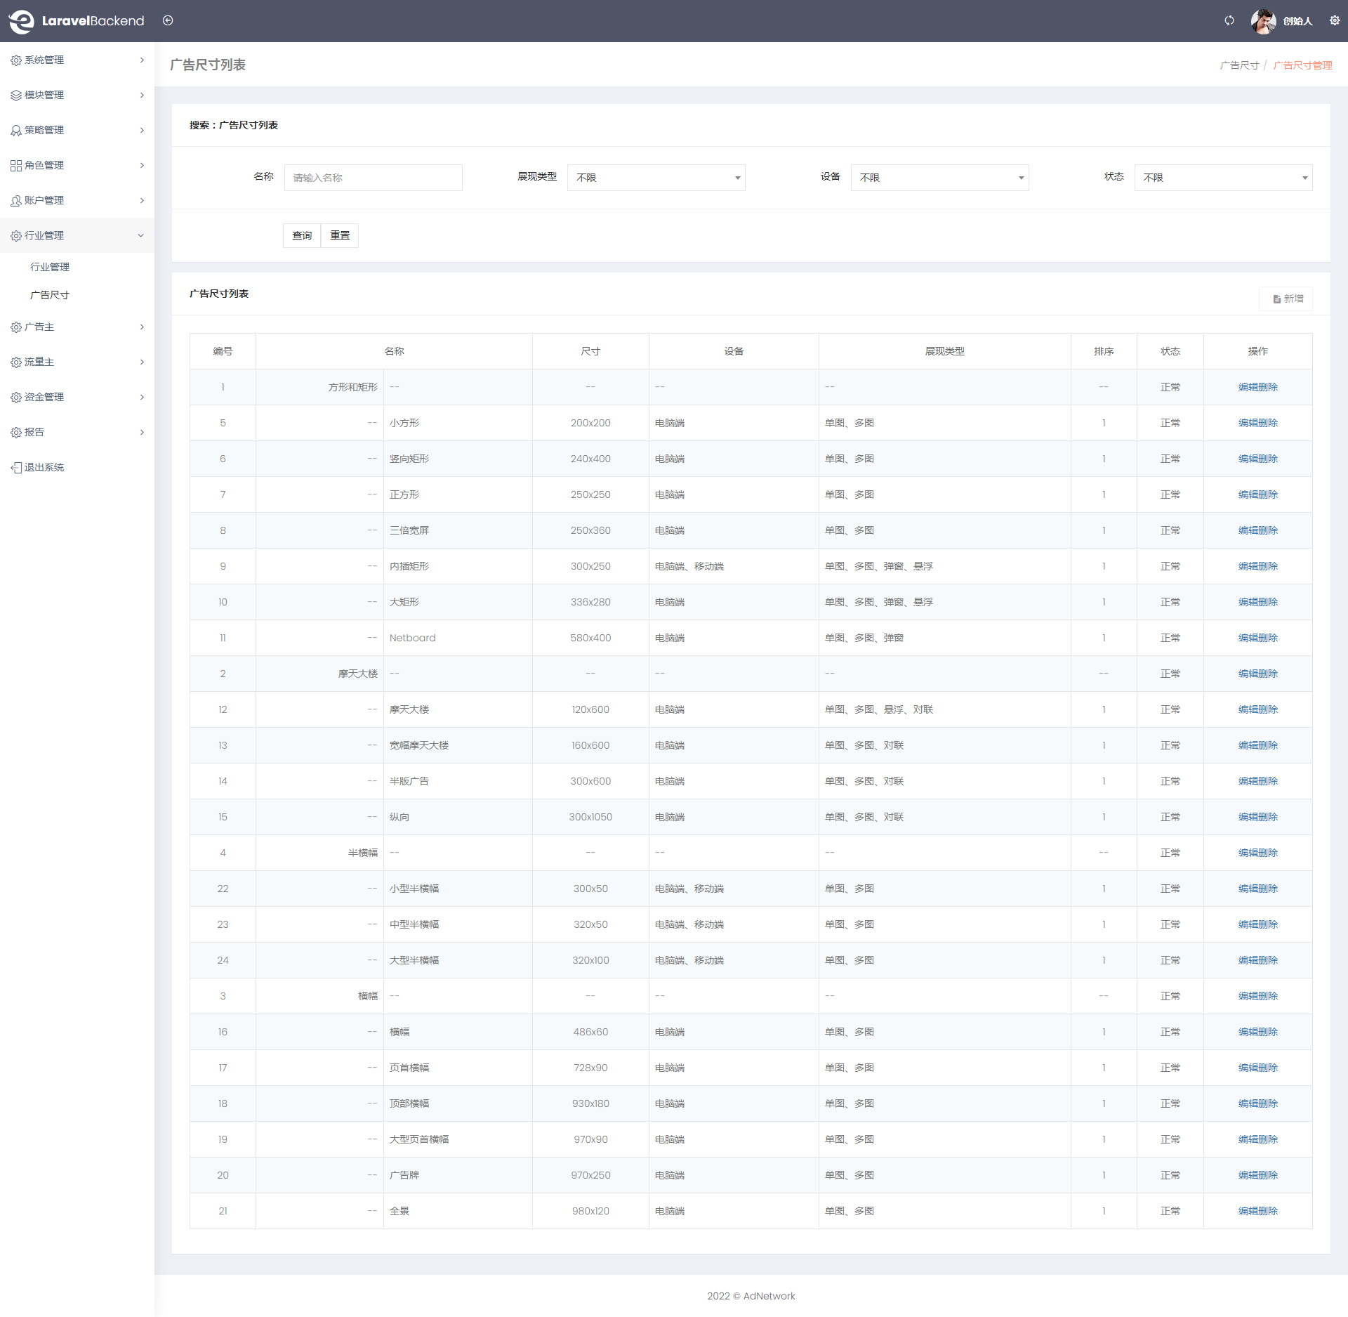Select the 行业管理 submenu item

[50, 267]
